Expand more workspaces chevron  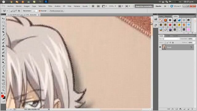click(x=165, y=6)
